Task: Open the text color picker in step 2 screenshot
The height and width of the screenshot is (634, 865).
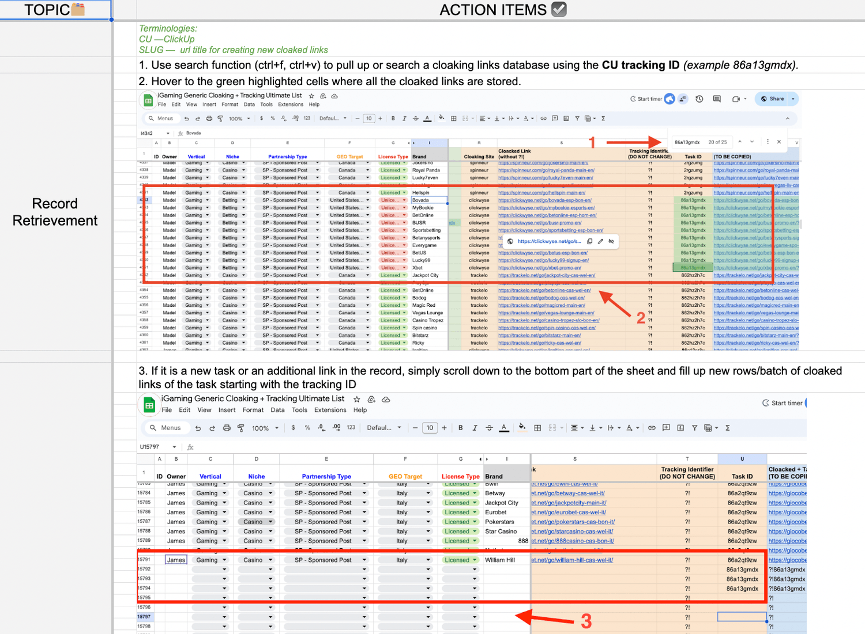Action: pyautogui.click(x=427, y=118)
